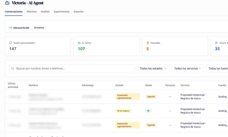Click the Ultima actividad column header
The height and width of the screenshot is (137, 228).
(13, 85)
